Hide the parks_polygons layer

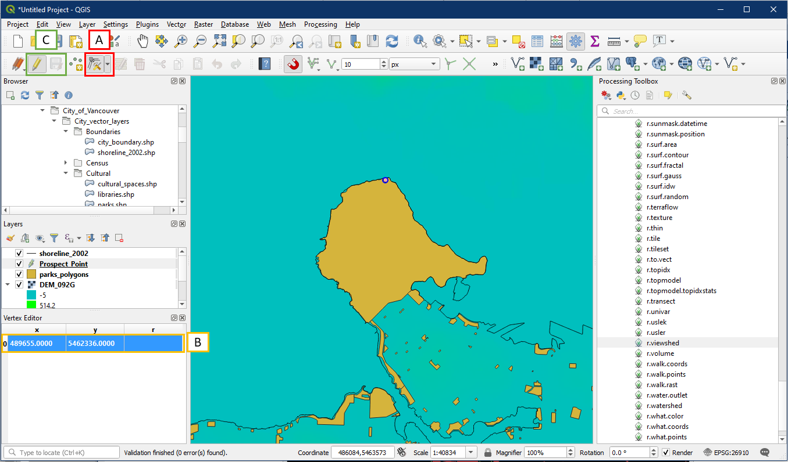tap(19, 275)
